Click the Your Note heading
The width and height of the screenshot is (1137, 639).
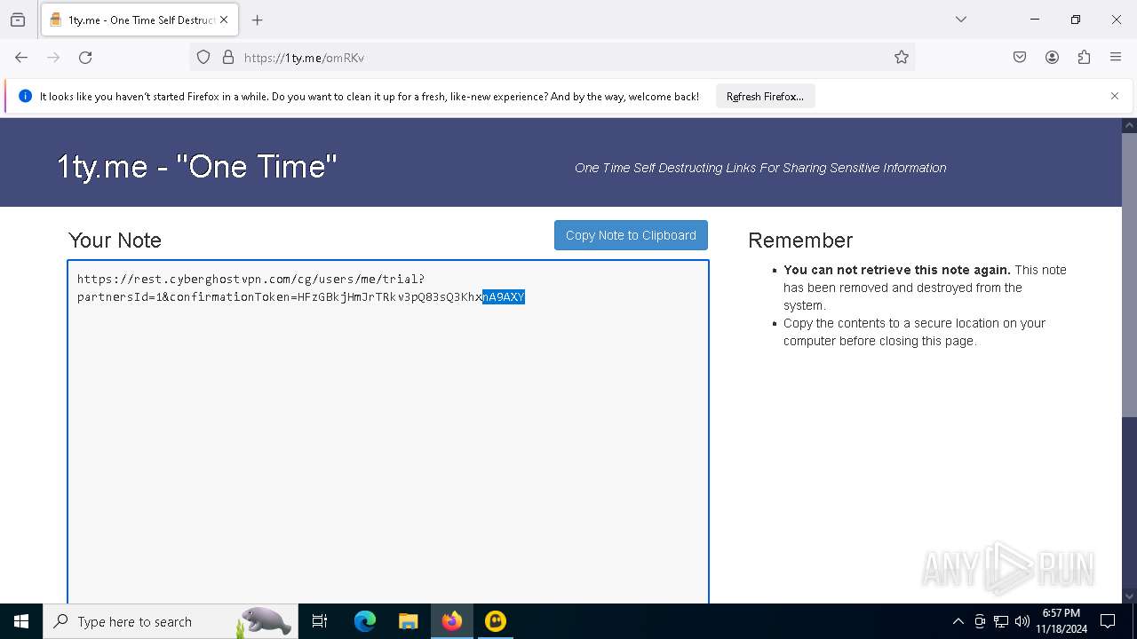tap(115, 241)
